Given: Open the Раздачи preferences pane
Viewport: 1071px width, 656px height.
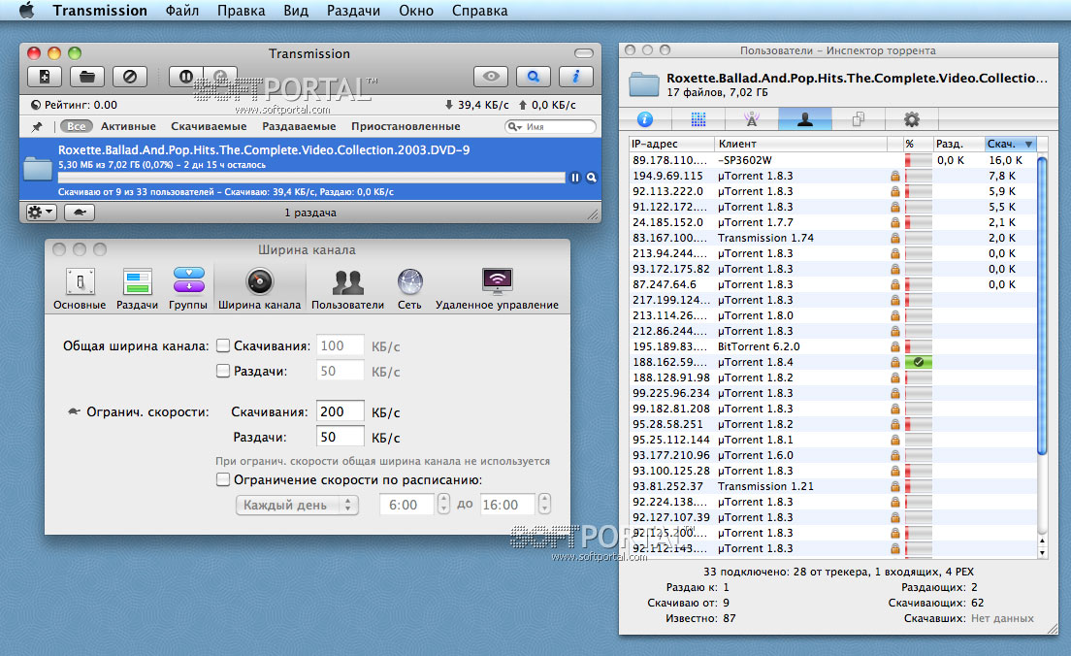Looking at the screenshot, I should [x=138, y=289].
